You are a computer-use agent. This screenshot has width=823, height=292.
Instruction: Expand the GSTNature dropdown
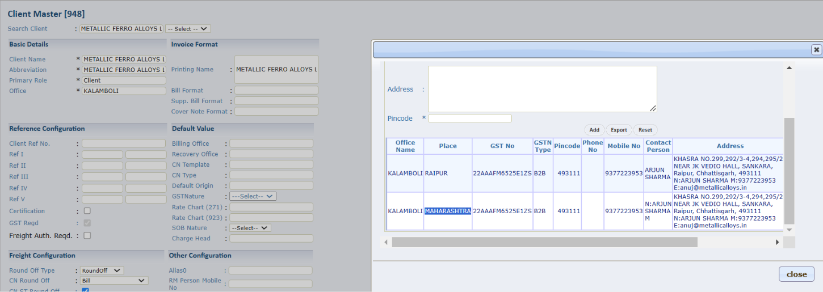pos(253,196)
